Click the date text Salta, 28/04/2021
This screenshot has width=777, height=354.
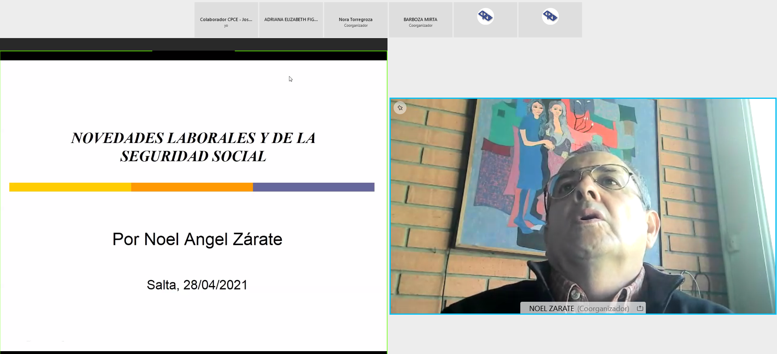(197, 285)
